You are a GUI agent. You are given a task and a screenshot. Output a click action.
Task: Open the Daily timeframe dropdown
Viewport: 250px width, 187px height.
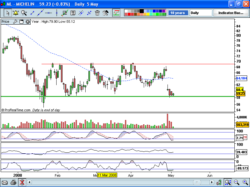pyautogui.click(x=201, y=13)
